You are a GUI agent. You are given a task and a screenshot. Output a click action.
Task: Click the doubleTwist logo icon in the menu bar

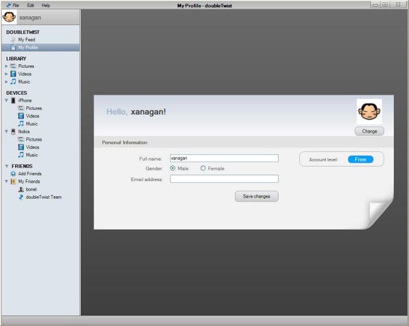[x=8, y=5]
